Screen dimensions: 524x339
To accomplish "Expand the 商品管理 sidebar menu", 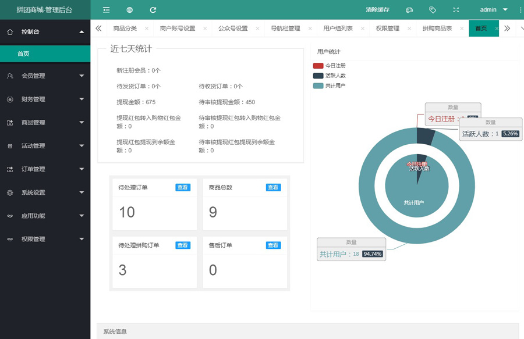I will tap(45, 123).
